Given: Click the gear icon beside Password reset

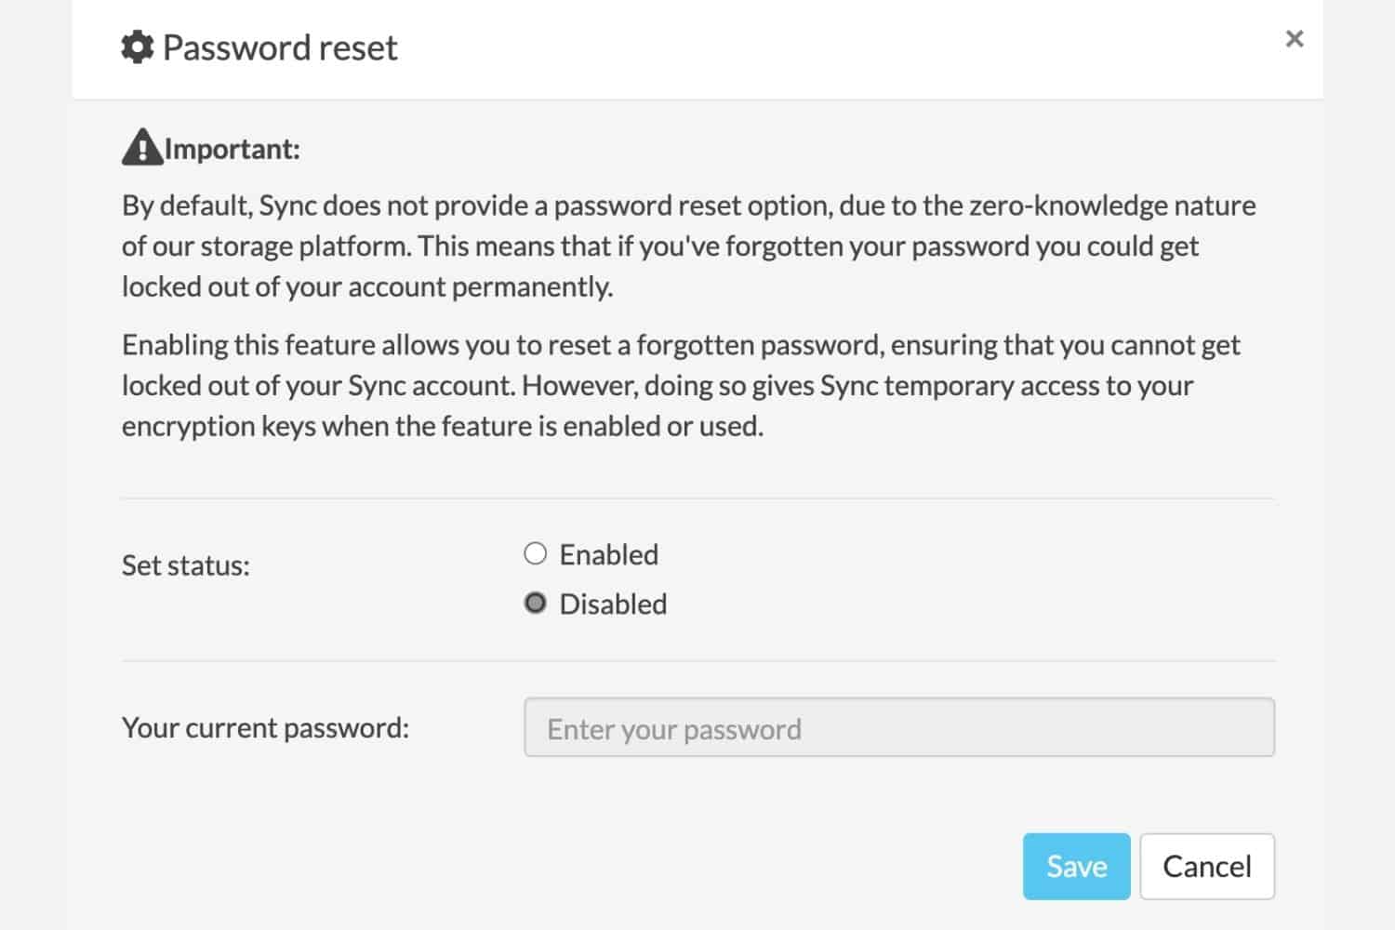Looking at the screenshot, I should click(138, 47).
